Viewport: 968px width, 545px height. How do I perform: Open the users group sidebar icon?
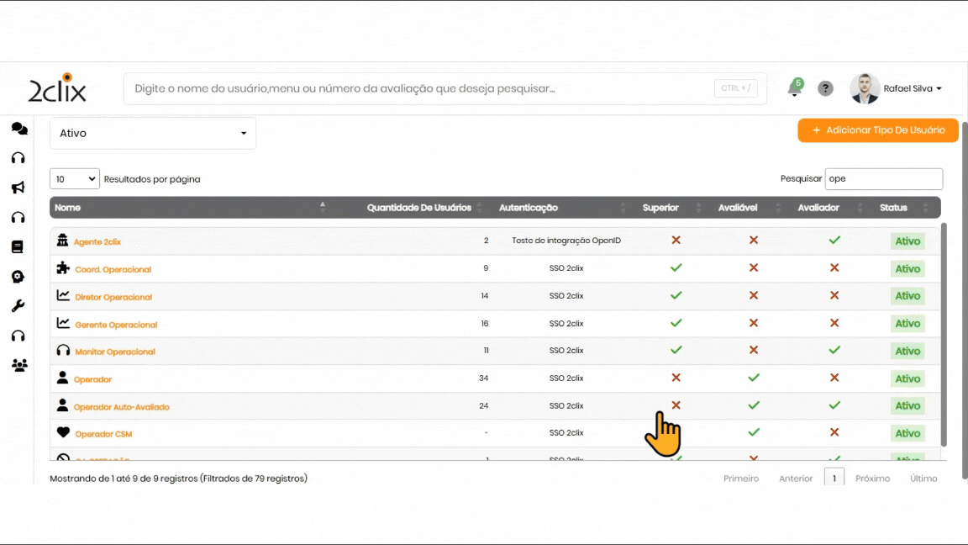pos(18,365)
